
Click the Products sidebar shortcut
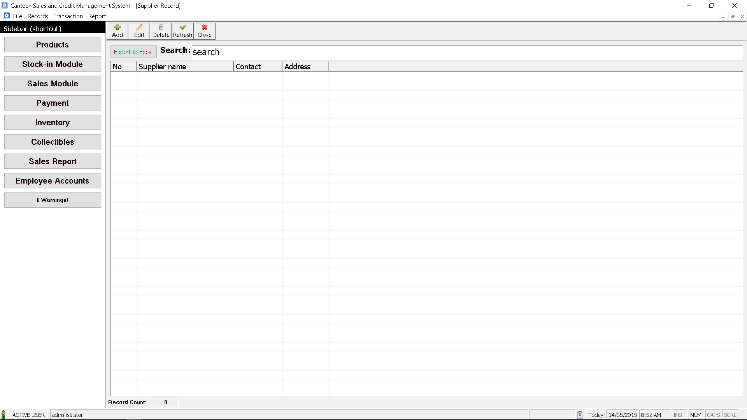click(x=53, y=44)
